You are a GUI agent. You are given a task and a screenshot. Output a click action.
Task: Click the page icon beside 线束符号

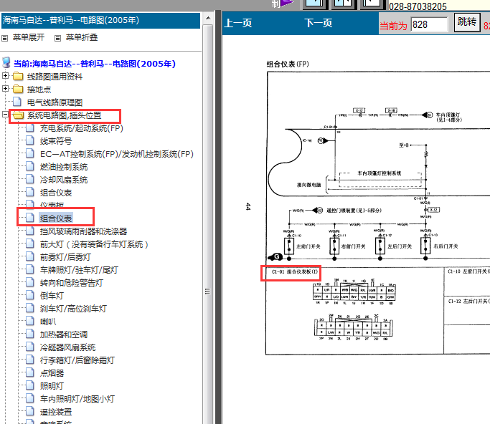[30, 140]
